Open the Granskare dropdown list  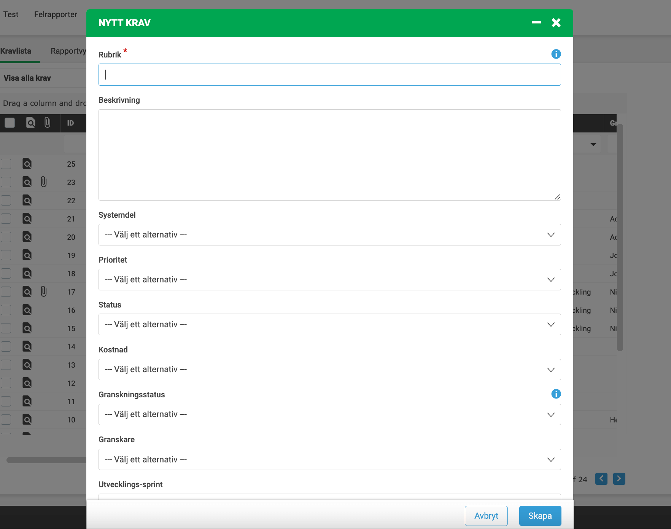click(329, 459)
